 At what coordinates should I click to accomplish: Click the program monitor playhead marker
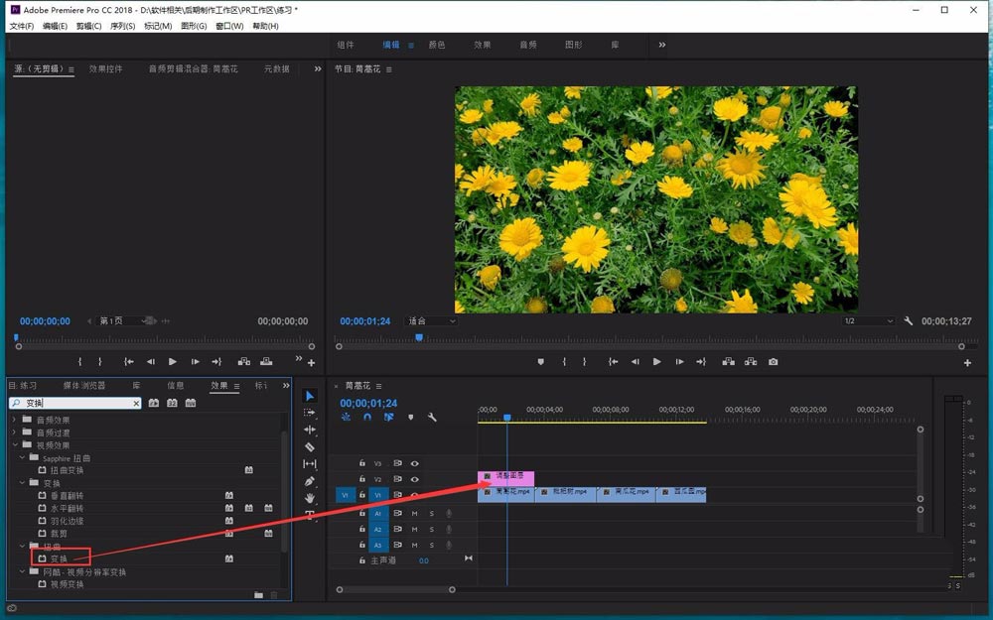click(419, 338)
